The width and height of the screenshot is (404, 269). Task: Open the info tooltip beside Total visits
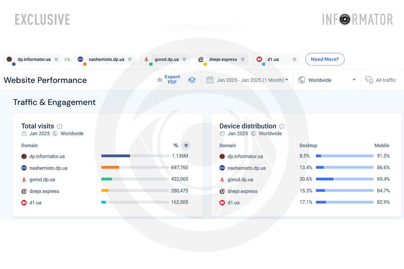tap(59, 126)
